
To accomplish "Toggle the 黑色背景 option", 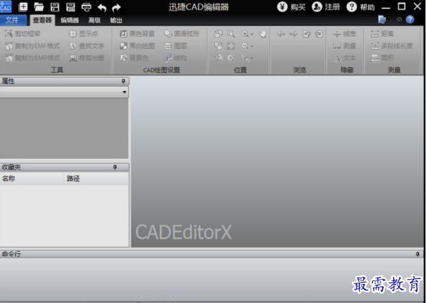I will click(137, 34).
